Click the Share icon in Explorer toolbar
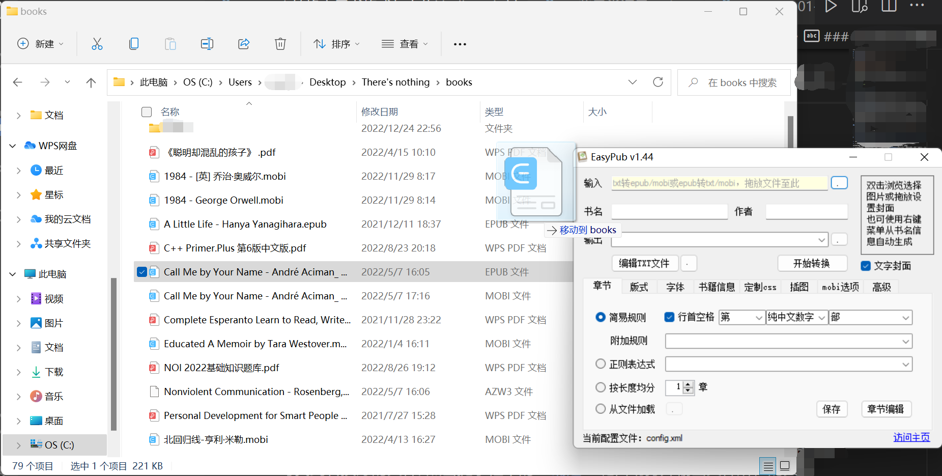 click(244, 44)
